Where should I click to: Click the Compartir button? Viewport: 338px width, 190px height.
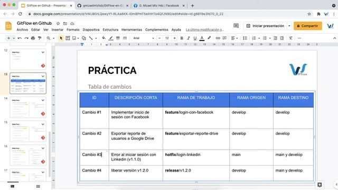307,26
